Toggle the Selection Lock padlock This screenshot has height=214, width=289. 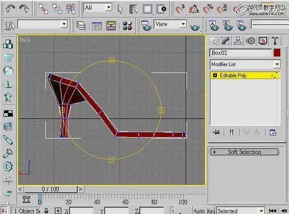tap(46, 211)
